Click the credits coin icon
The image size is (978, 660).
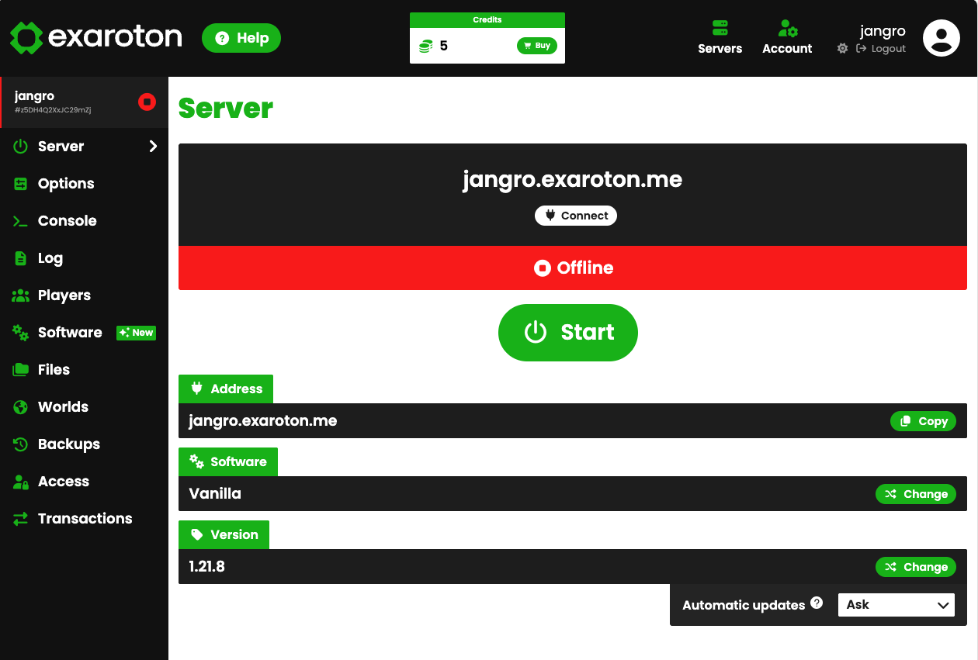coord(426,46)
